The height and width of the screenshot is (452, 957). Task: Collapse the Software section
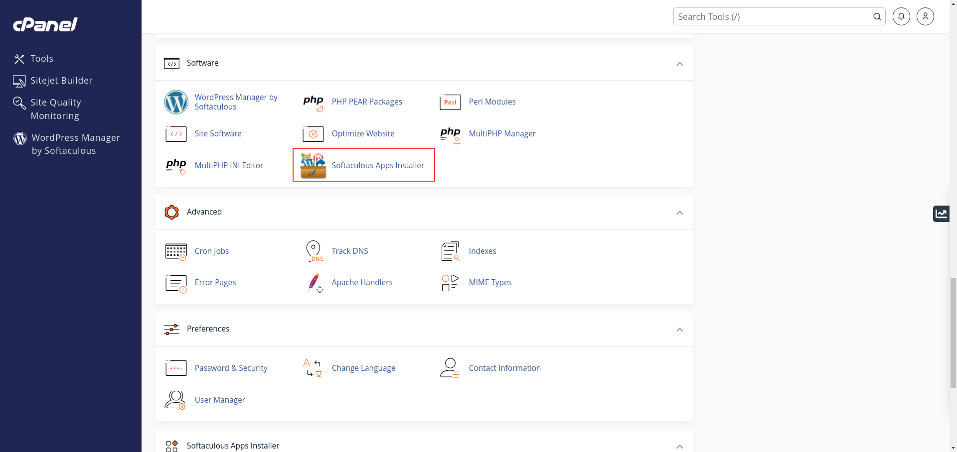679,64
